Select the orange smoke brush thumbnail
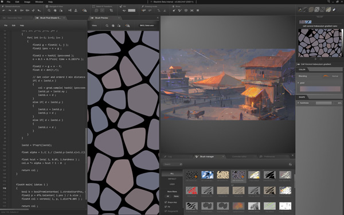 (239, 206)
